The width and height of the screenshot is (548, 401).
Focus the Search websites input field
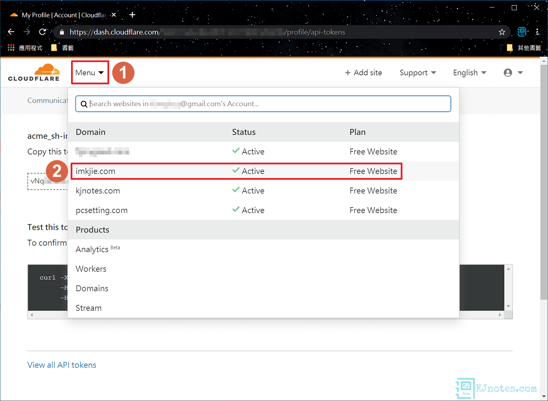coord(263,104)
